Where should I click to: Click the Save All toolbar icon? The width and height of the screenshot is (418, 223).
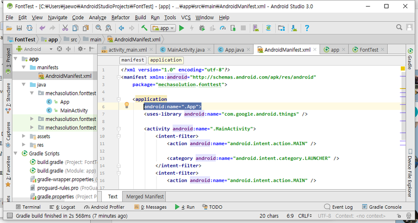click(x=19, y=28)
